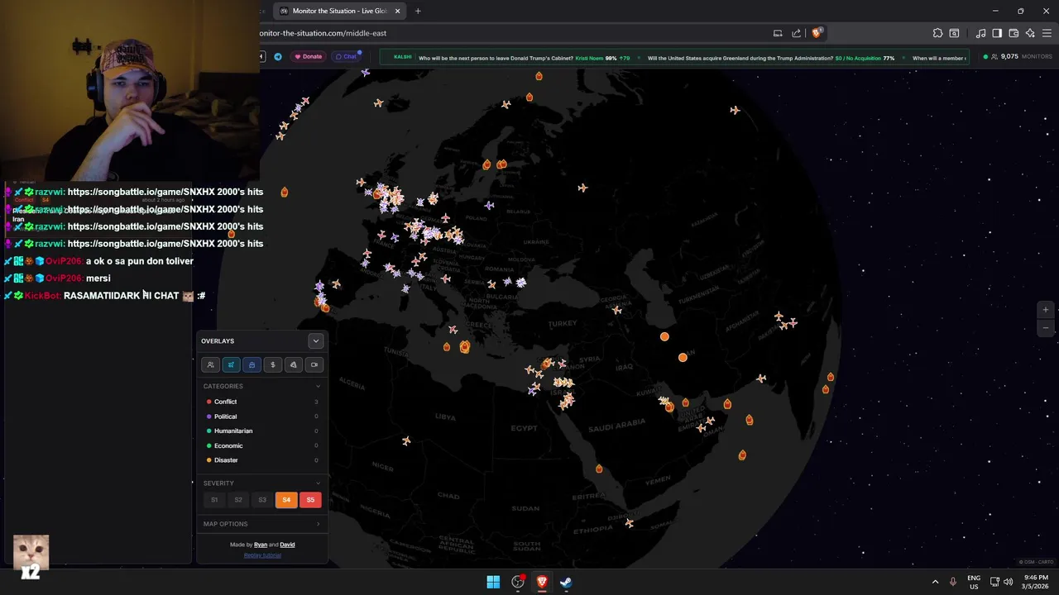Toggle the camera feeds overlay

314,364
